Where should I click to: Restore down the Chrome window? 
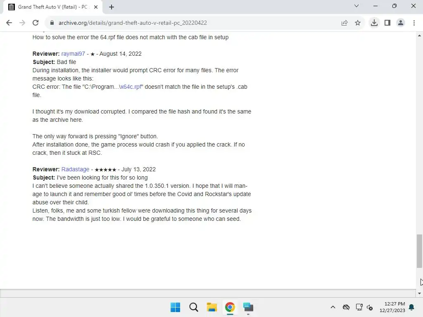tap(394, 6)
